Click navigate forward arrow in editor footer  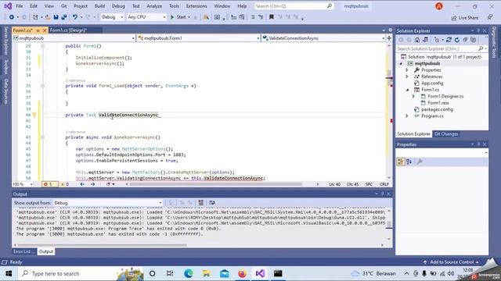[x=92, y=184]
